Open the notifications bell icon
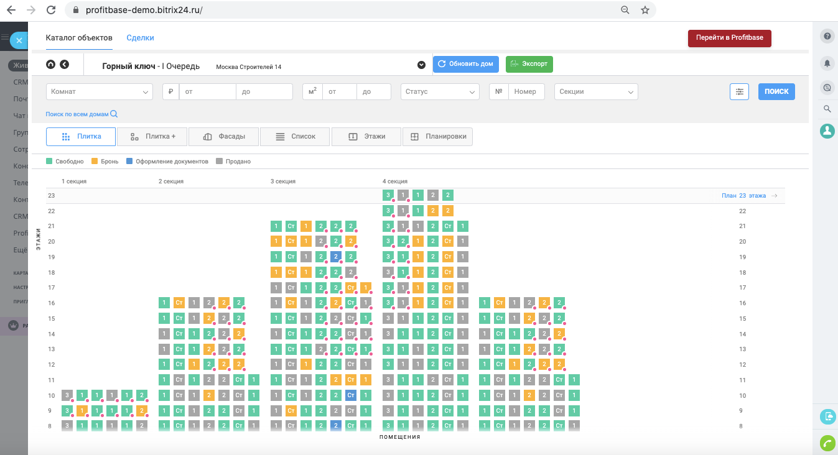838x455 pixels. pyautogui.click(x=827, y=63)
